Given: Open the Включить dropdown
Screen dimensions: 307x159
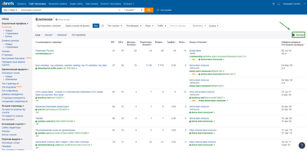Looking at the screenshot, I should click(x=199, y=26).
